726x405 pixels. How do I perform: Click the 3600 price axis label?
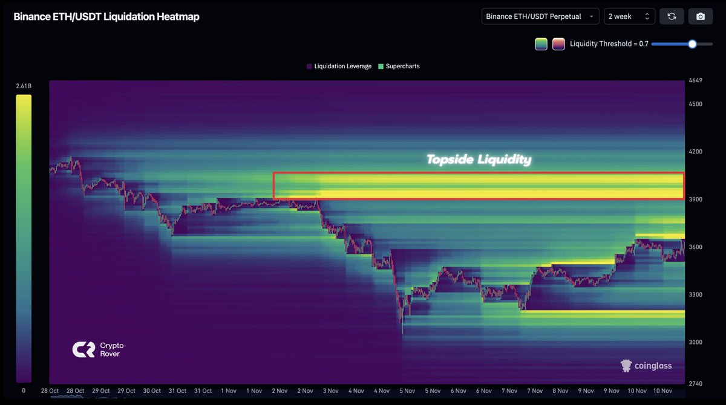pyautogui.click(x=695, y=247)
